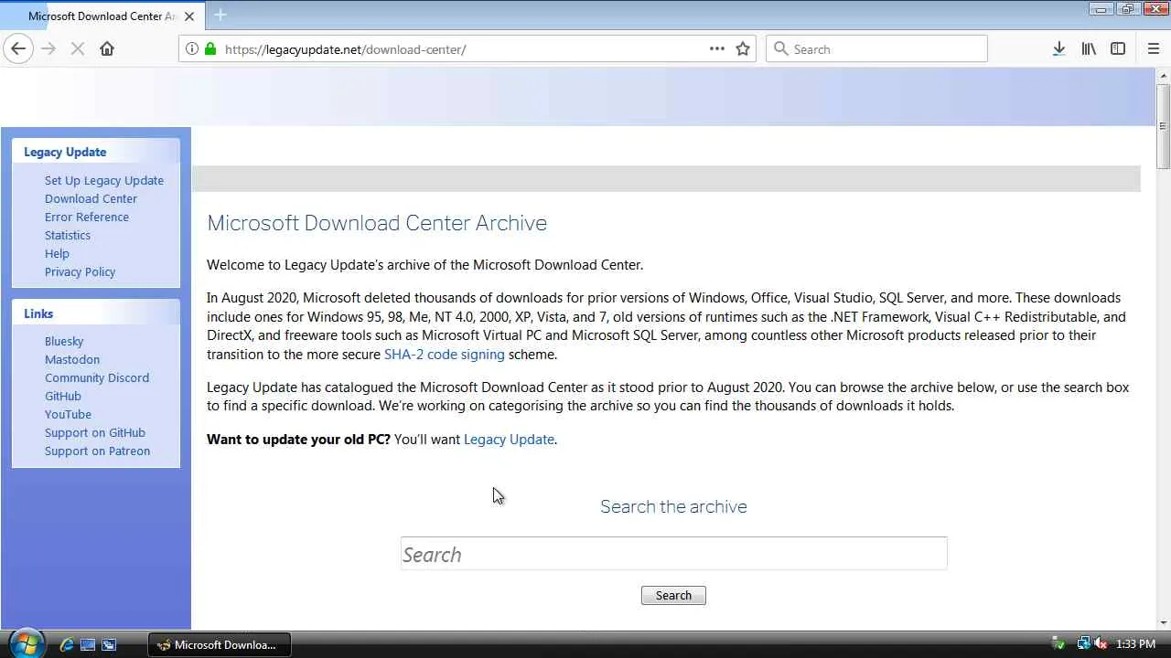Click the Microsoft Download Center Archive heading
1171x658 pixels.
[377, 223]
